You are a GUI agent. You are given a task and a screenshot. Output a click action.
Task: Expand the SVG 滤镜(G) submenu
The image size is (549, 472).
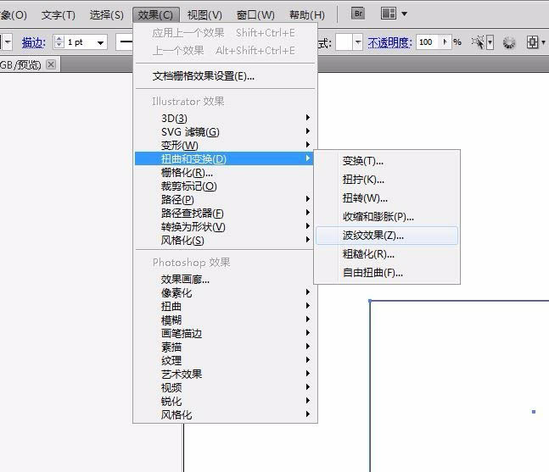click(x=225, y=132)
